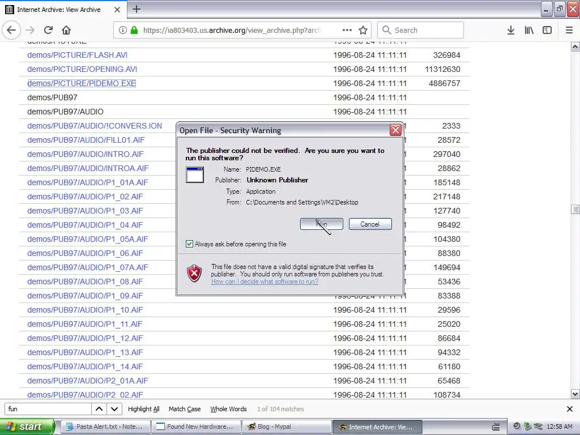This screenshot has width=580, height=435.
Task: Click the PIDEMO.EXE application icon in dialog
Action: pyautogui.click(x=195, y=174)
